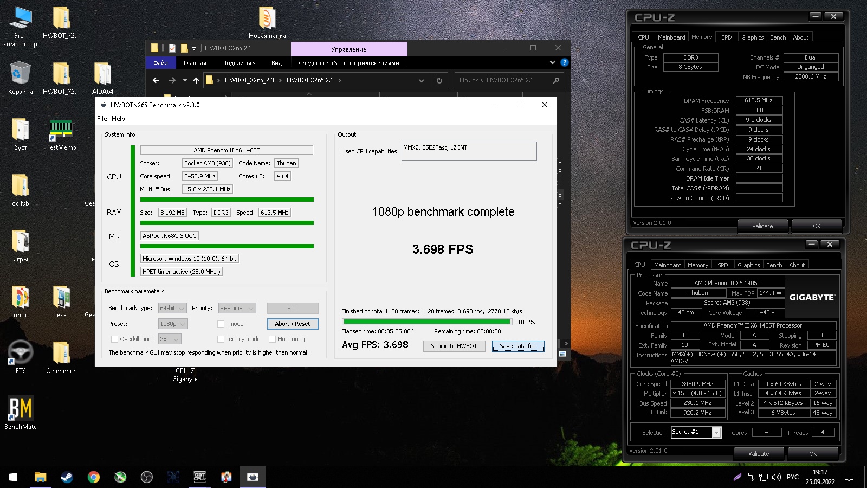Open Google Chrome from the taskbar
The height and width of the screenshot is (488, 867).
tap(93, 477)
